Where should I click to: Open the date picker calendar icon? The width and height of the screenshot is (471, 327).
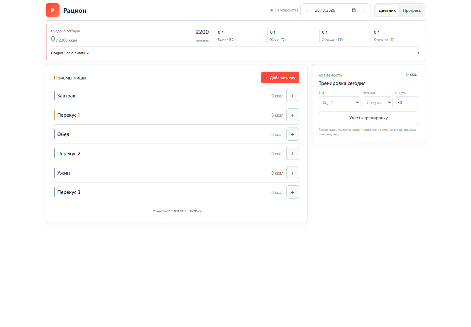point(354,10)
